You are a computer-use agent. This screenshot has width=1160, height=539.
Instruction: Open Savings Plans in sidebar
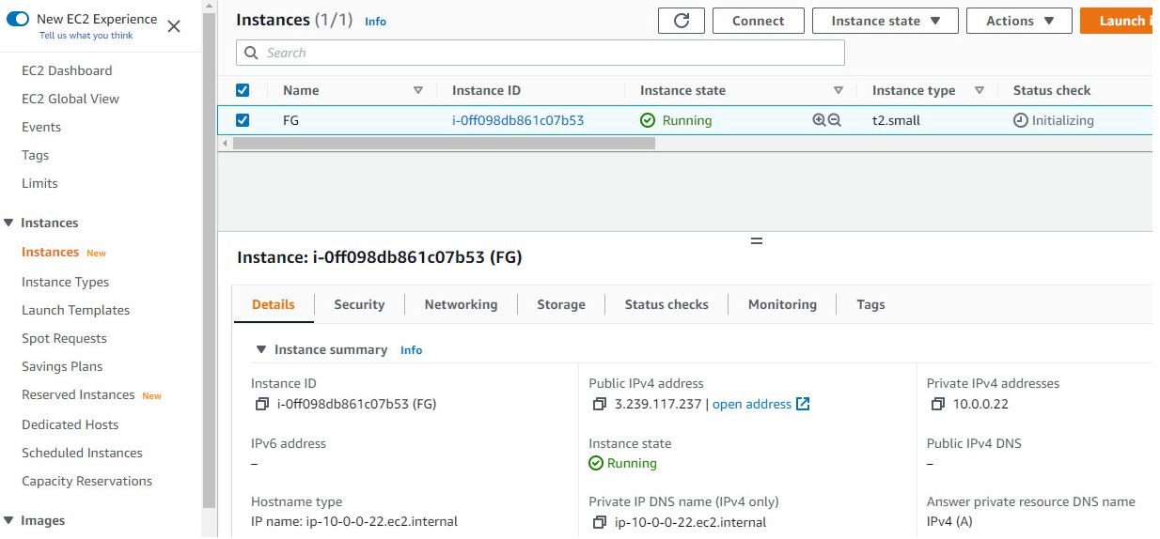coord(62,366)
